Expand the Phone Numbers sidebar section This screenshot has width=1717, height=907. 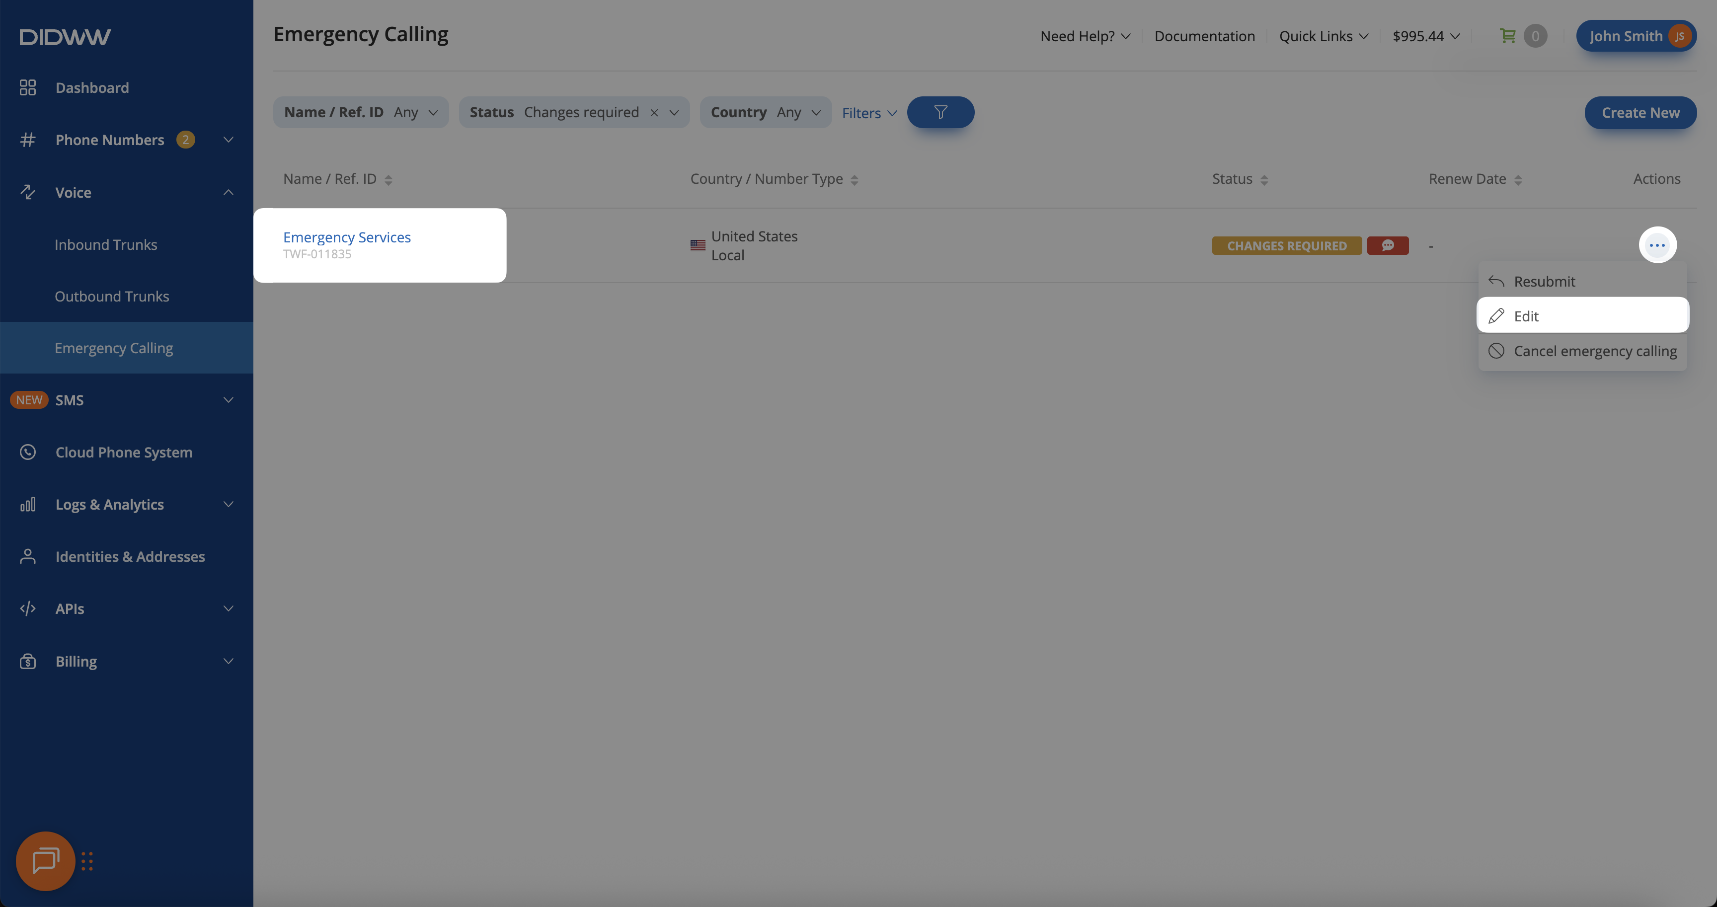pos(228,140)
